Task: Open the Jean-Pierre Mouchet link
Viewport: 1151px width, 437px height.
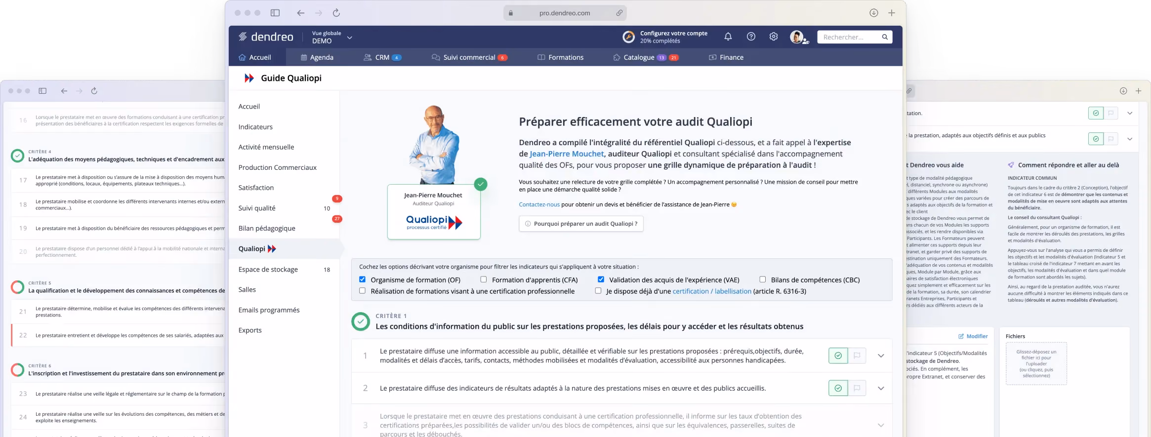Action: pyautogui.click(x=567, y=154)
